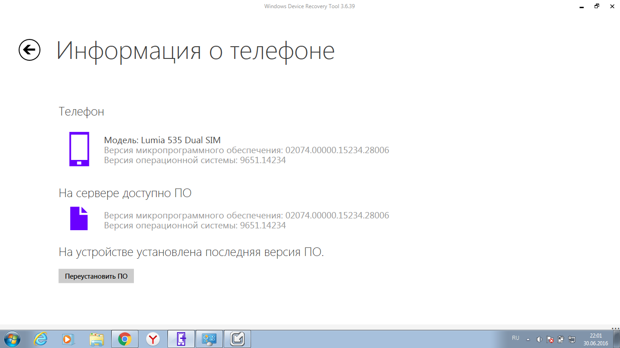This screenshot has width=620, height=348.
Task: Show hidden tray icons arrow
Action: point(528,339)
